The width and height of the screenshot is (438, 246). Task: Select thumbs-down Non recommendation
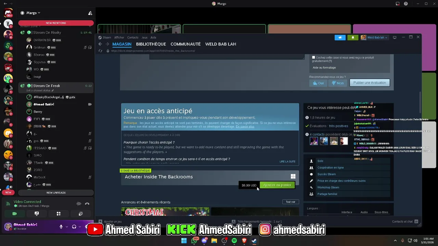(x=337, y=83)
